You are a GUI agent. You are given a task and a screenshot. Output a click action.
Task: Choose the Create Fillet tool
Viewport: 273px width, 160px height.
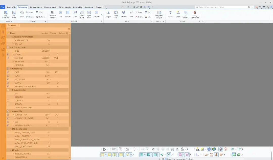pos(82,15)
